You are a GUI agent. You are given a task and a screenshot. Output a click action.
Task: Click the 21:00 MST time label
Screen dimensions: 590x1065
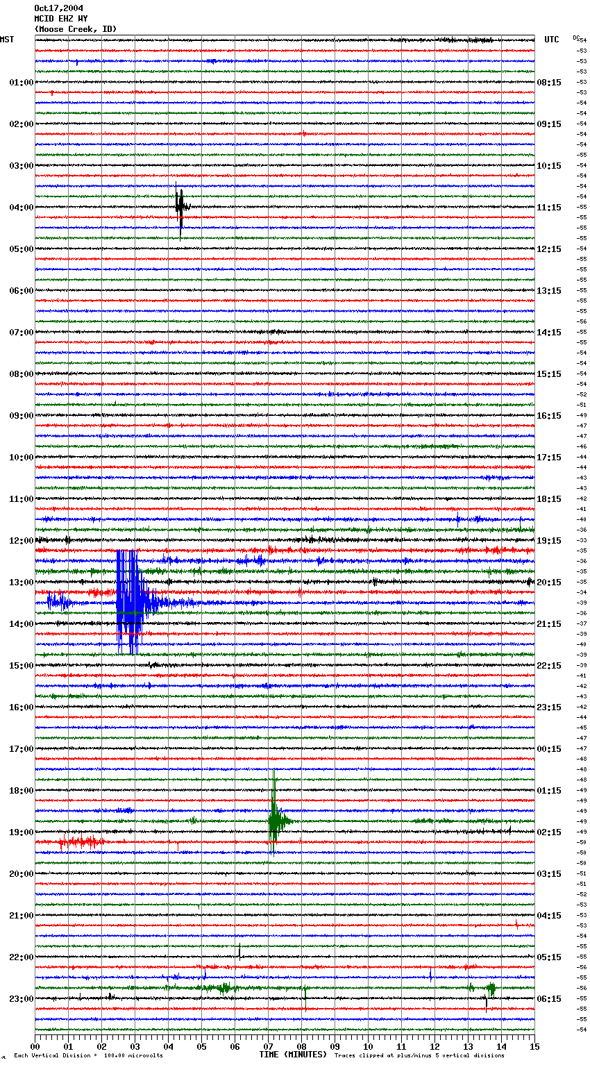point(22,916)
